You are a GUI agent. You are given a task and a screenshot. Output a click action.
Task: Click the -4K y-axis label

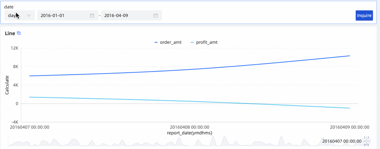[x=15, y=122]
